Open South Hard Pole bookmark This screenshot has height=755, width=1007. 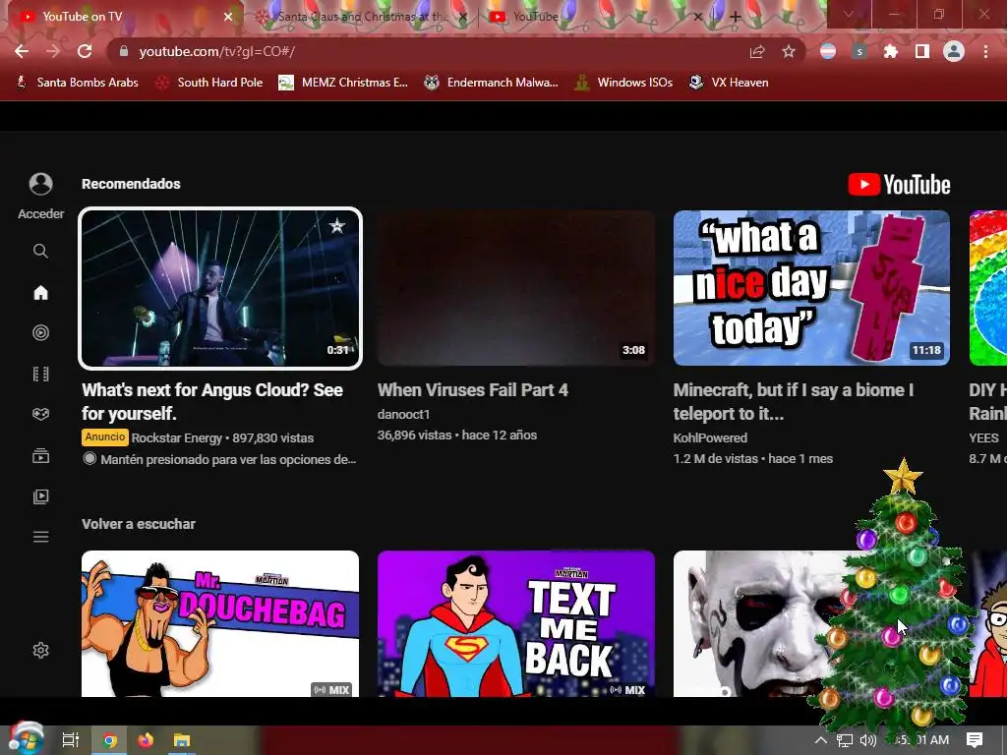[x=209, y=83]
